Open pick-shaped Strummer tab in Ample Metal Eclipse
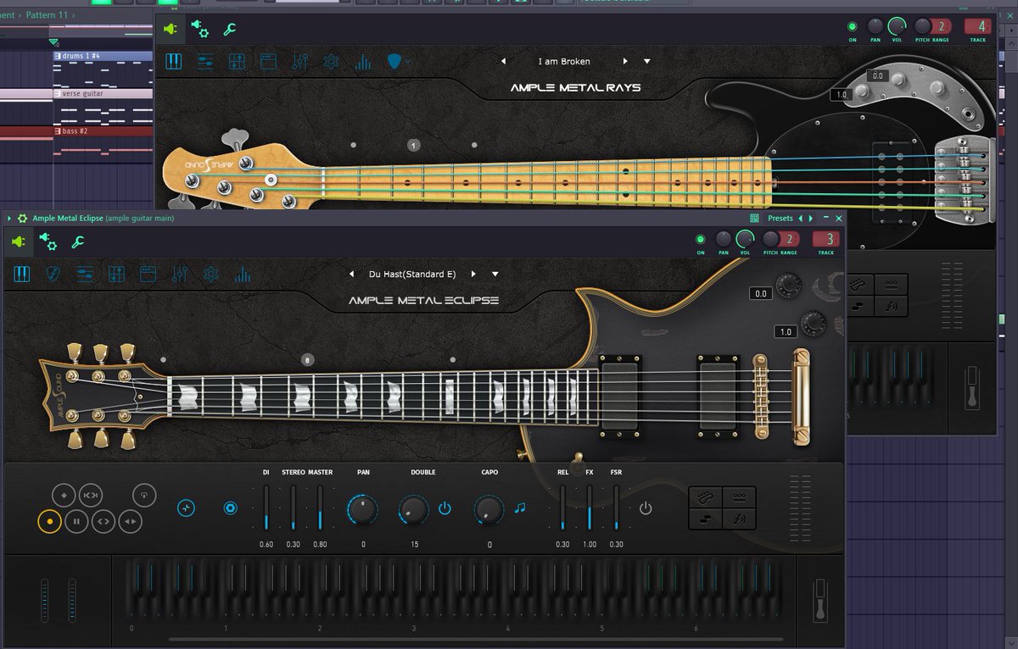This screenshot has height=649, width=1018. (x=53, y=274)
